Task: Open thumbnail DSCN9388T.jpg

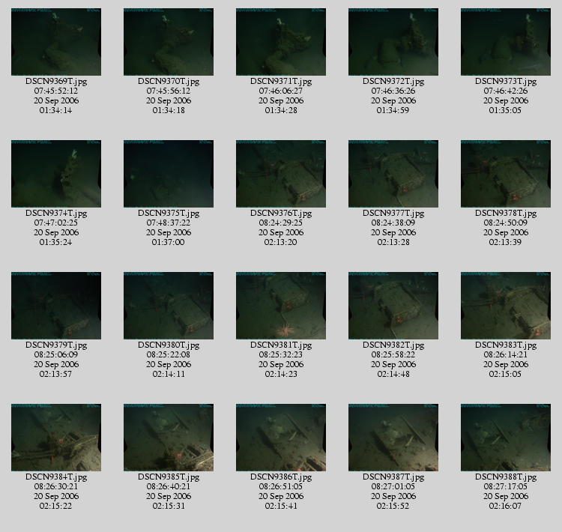Action: pos(505,438)
